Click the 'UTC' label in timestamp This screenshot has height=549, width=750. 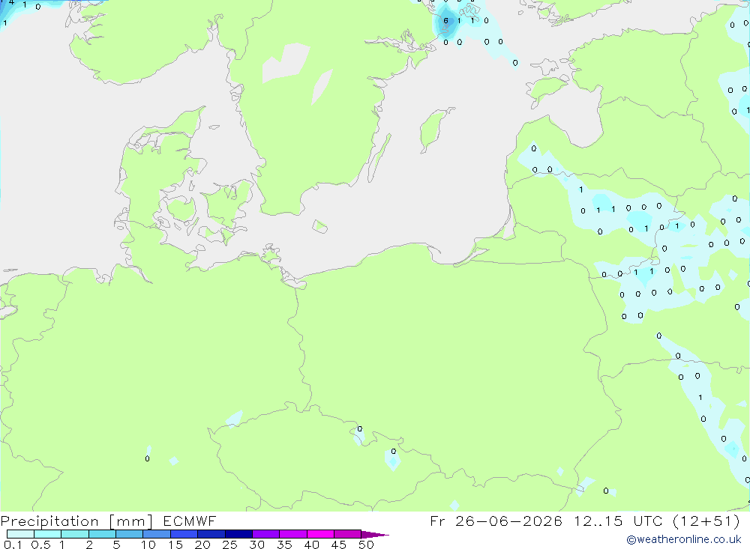point(648,521)
